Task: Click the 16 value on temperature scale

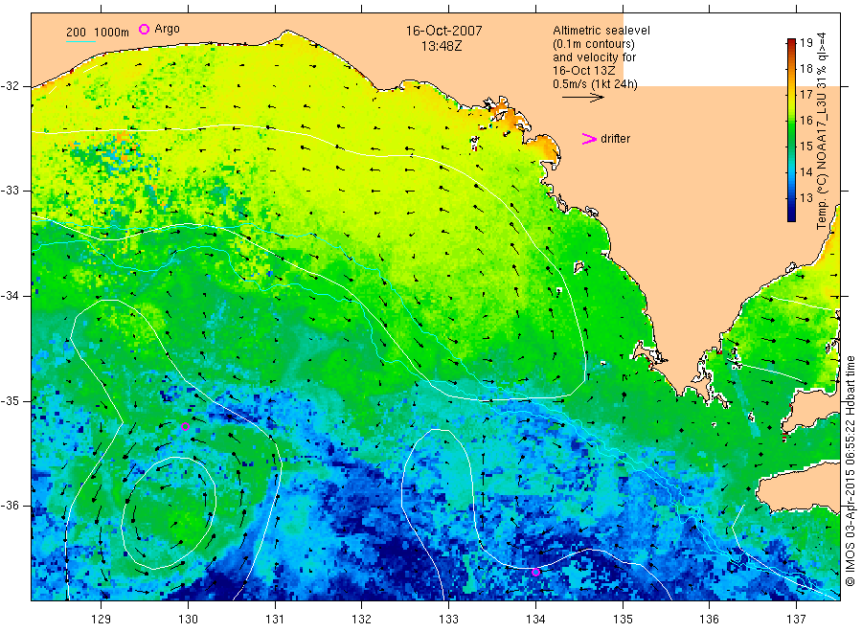Action: (x=805, y=121)
